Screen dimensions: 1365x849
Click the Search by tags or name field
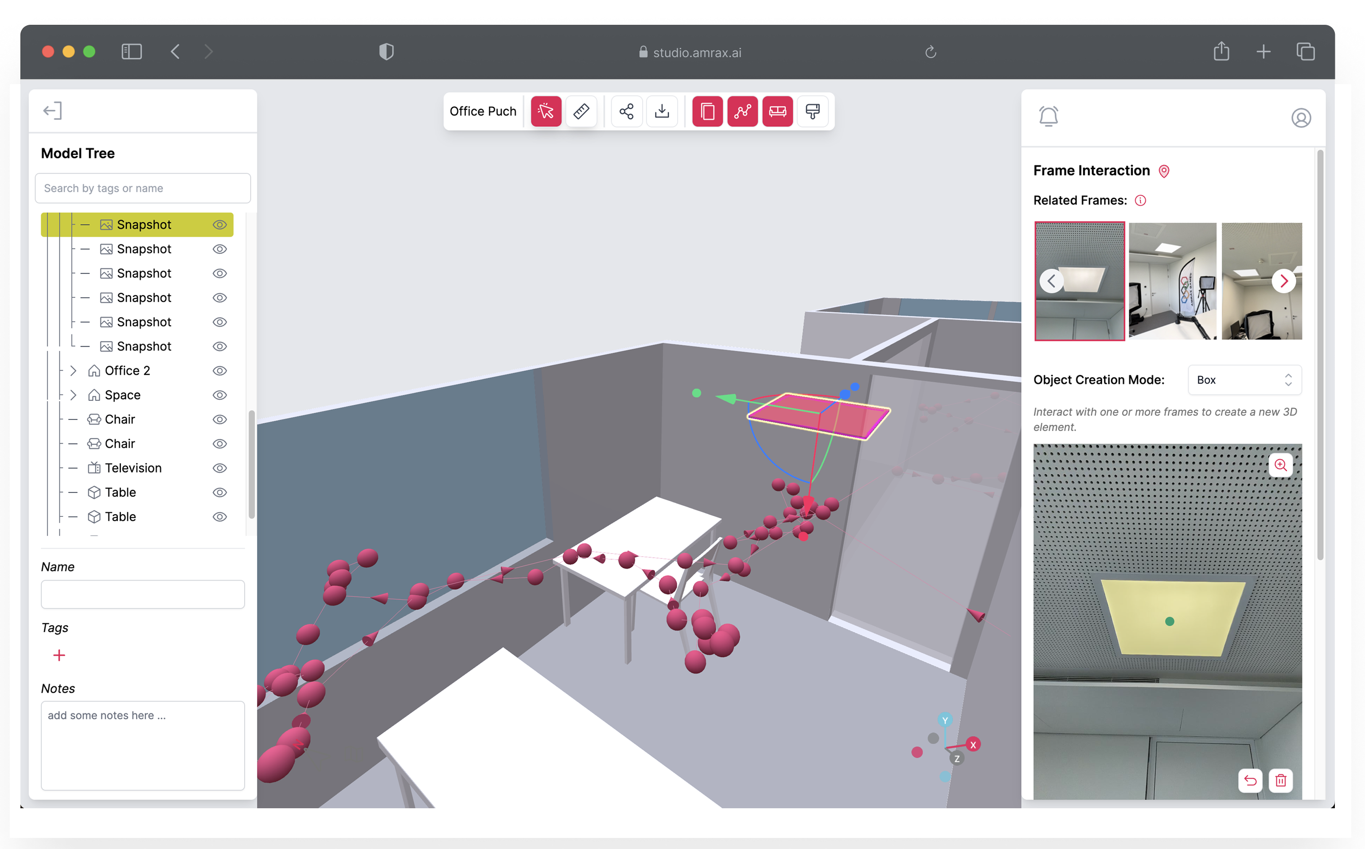coord(143,188)
